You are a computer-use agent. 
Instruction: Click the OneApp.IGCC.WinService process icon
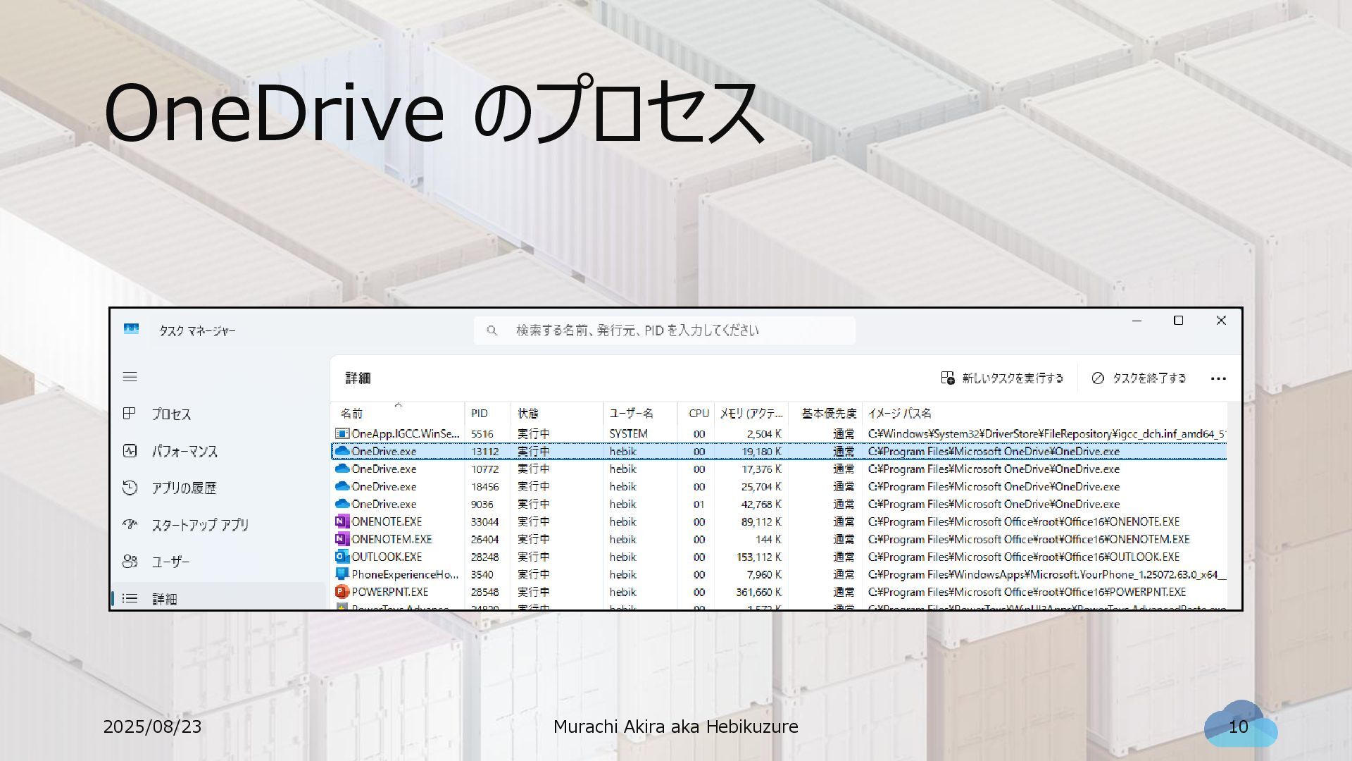(x=342, y=433)
